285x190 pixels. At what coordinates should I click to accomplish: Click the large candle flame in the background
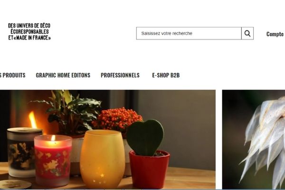(32, 120)
